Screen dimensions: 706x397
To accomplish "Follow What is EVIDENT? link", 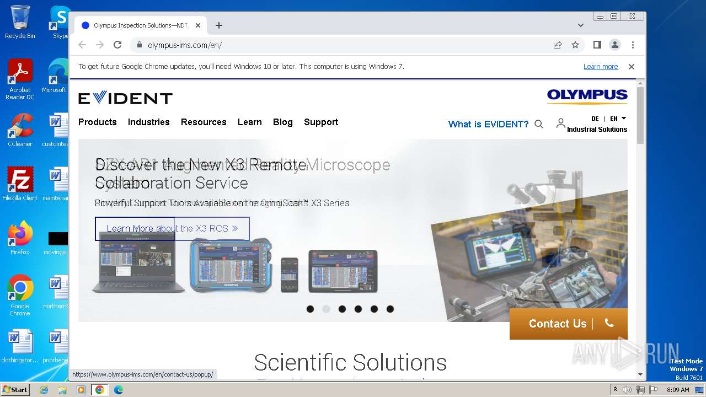I will point(488,124).
